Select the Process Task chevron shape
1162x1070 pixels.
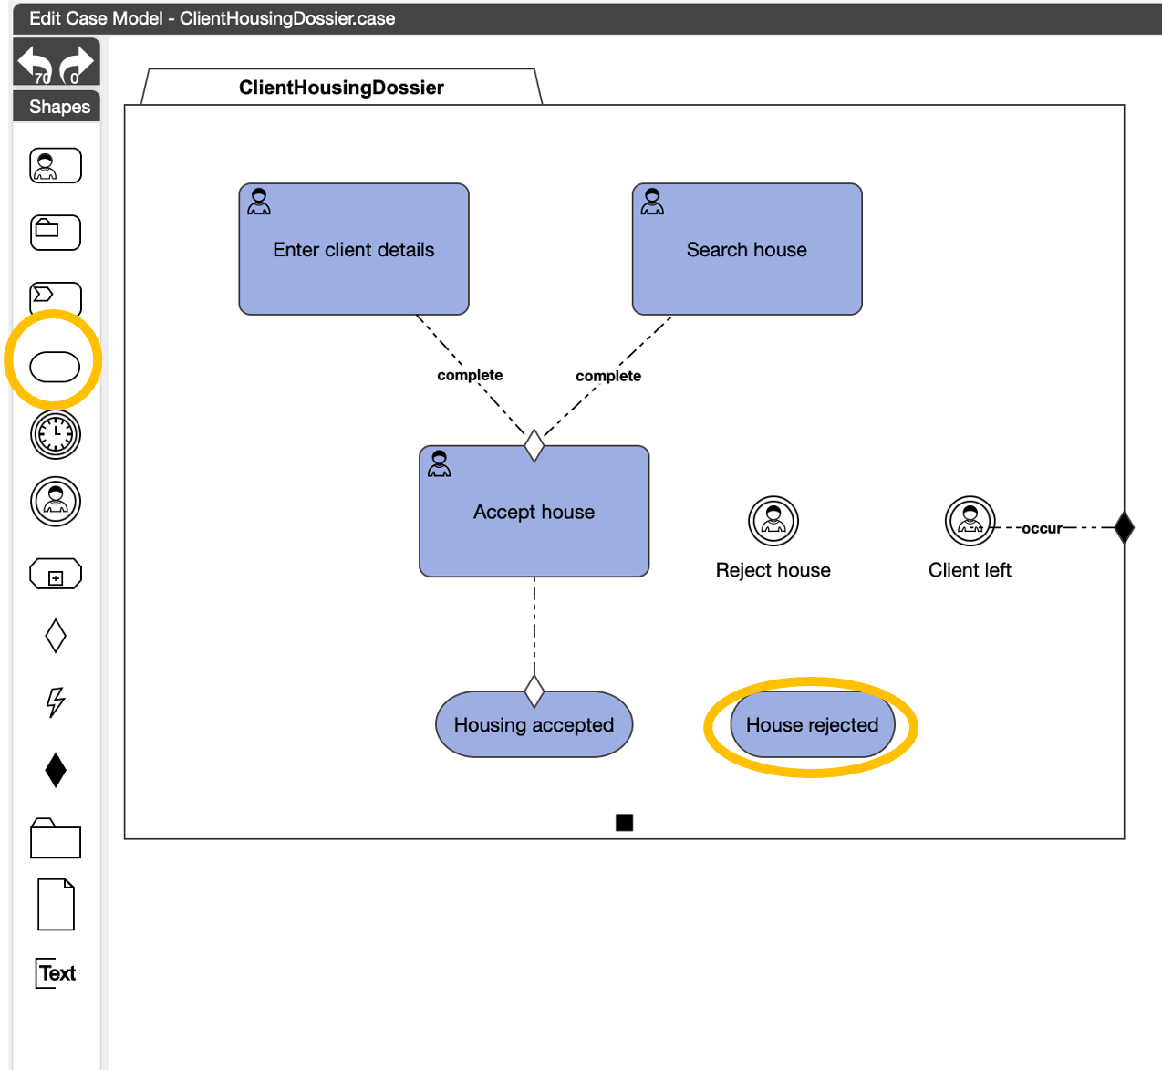coord(56,297)
